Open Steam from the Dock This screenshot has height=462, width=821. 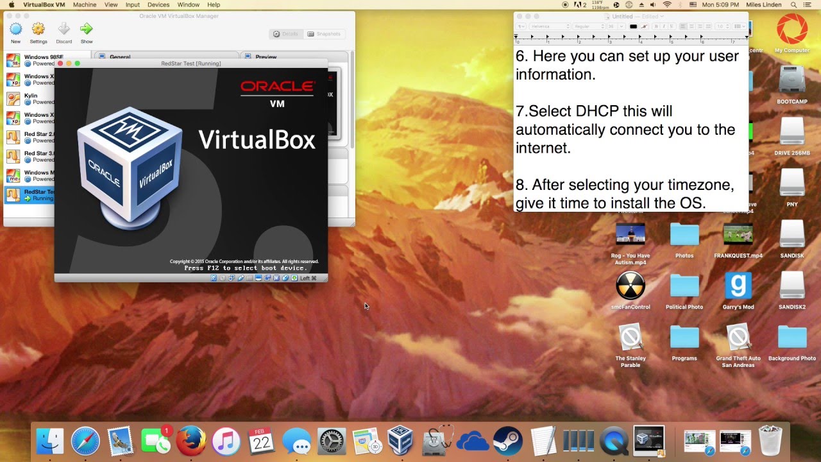508,441
